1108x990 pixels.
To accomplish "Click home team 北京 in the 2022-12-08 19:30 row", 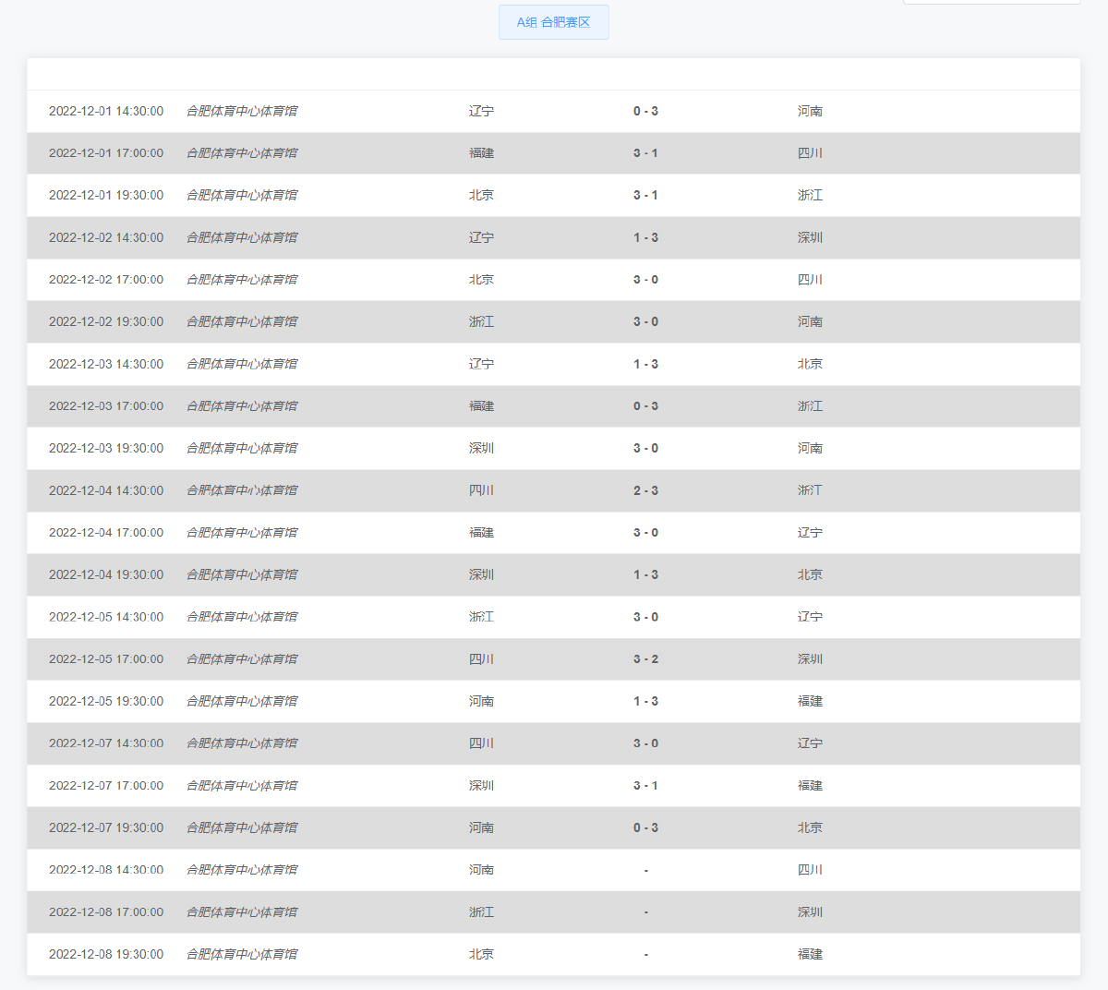I will (x=481, y=954).
